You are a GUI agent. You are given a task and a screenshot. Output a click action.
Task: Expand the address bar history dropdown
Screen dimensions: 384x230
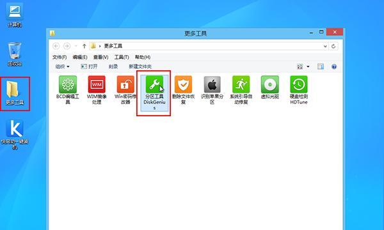coord(325,46)
